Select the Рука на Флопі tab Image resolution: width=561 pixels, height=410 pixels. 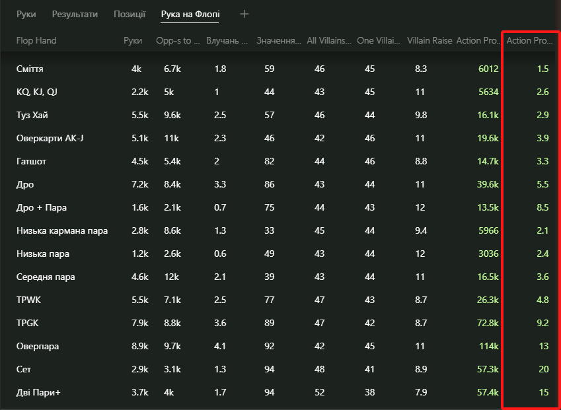point(190,15)
